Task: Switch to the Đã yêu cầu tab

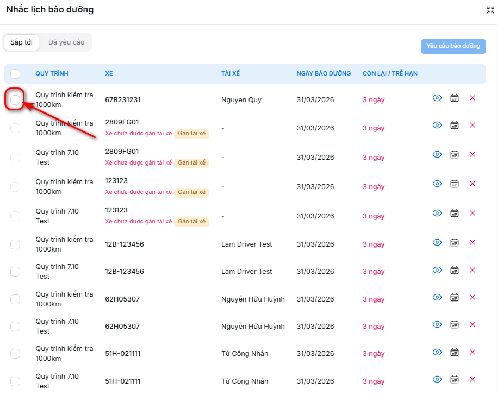Action: pyautogui.click(x=66, y=42)
